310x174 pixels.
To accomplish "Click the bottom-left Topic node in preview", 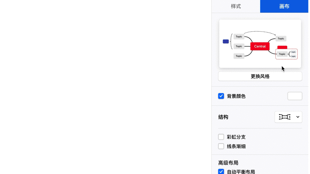I will coord(239,56).
